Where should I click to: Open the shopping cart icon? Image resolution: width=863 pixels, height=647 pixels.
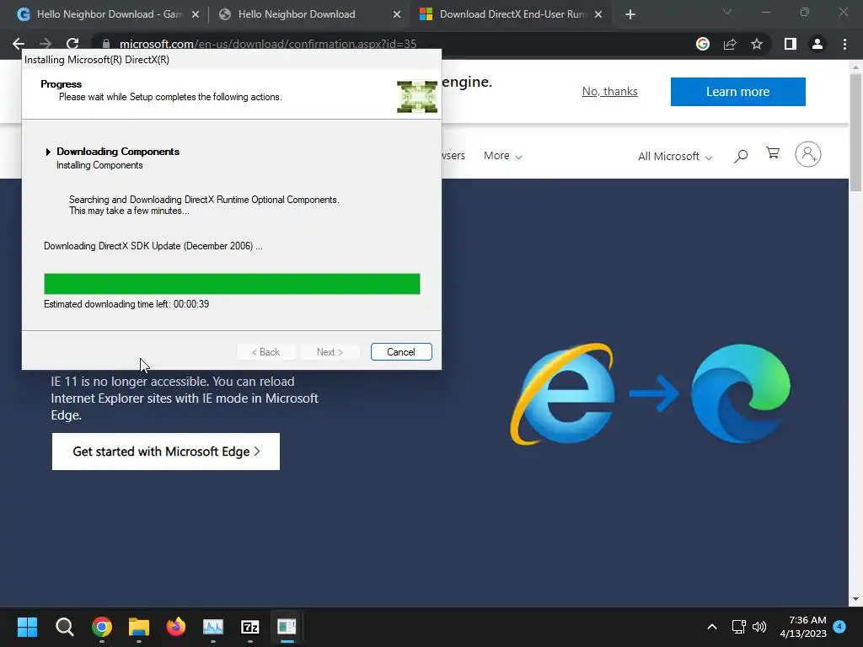[x=773, y=153]
